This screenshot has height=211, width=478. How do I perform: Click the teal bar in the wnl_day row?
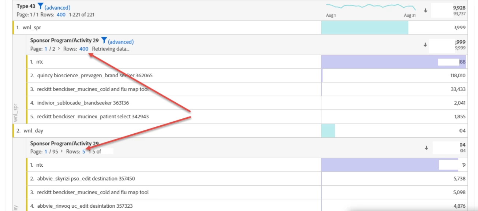(328, 130)
